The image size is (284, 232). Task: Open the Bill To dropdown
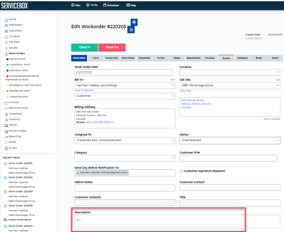point(125,85)
